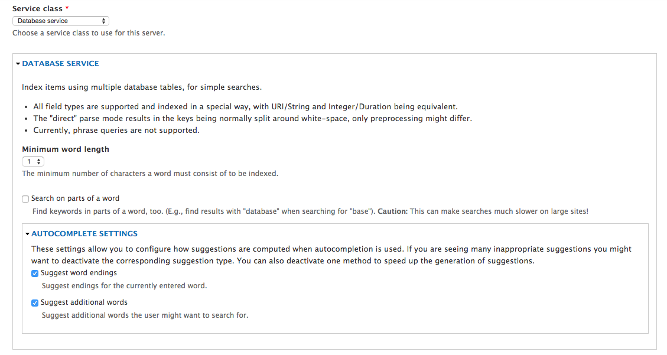Open the Service class dropdown
Viewport: 667px width, 355px height.
point(60,21)
